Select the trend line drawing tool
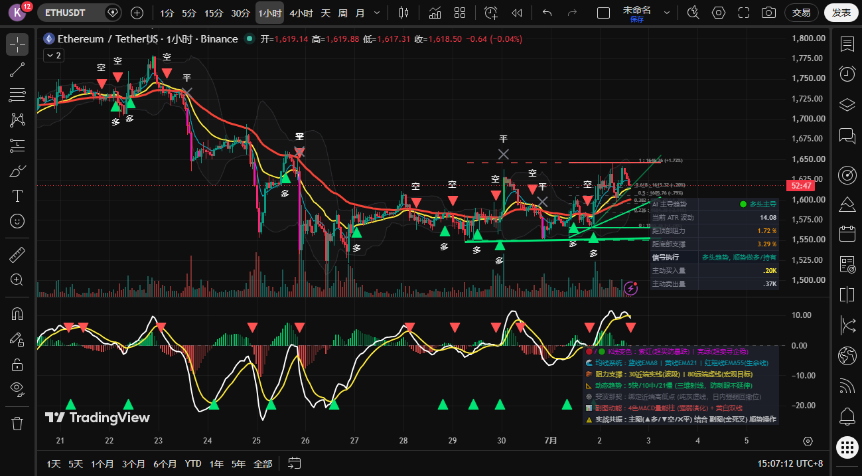This screenshot has width=862, height=476. tap(17, 70)
